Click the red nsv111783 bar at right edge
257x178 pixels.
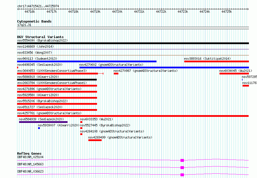click(x=246, y=86)
